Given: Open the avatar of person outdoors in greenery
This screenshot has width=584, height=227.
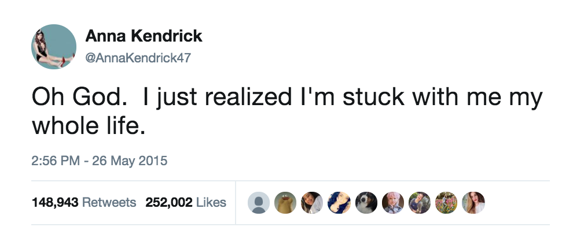Looking at the screenshot, I should (420, 203).
